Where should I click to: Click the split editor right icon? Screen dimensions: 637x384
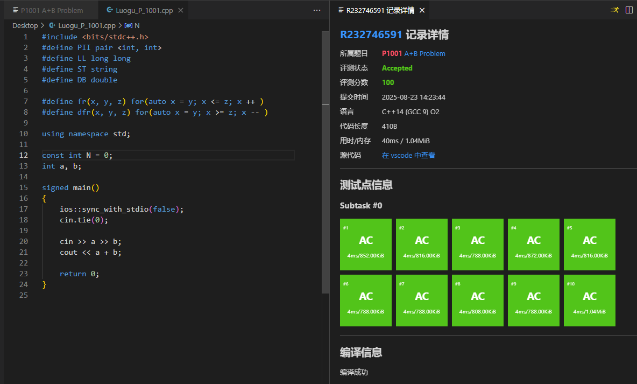(628, 10)
